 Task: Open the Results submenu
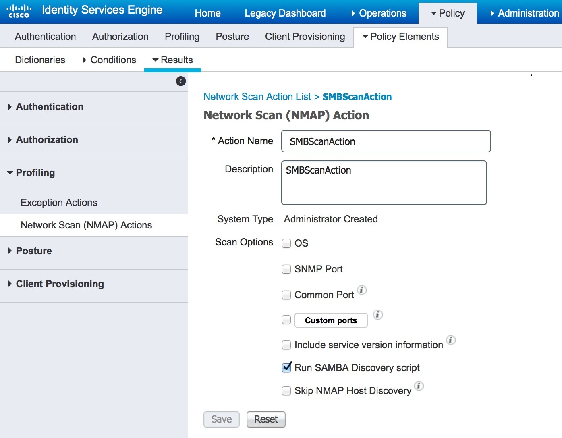coord(172,60)
